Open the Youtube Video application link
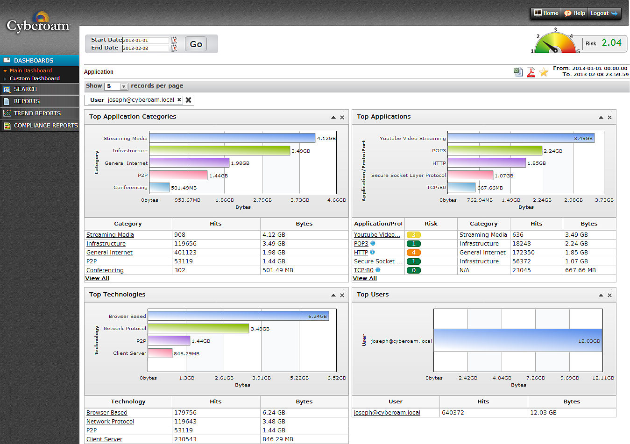Viewport: 630px width, 444px height. [x=377, y=235]
